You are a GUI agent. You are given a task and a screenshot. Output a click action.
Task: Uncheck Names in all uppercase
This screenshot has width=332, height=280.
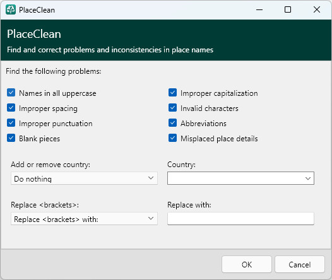(11, 93)
